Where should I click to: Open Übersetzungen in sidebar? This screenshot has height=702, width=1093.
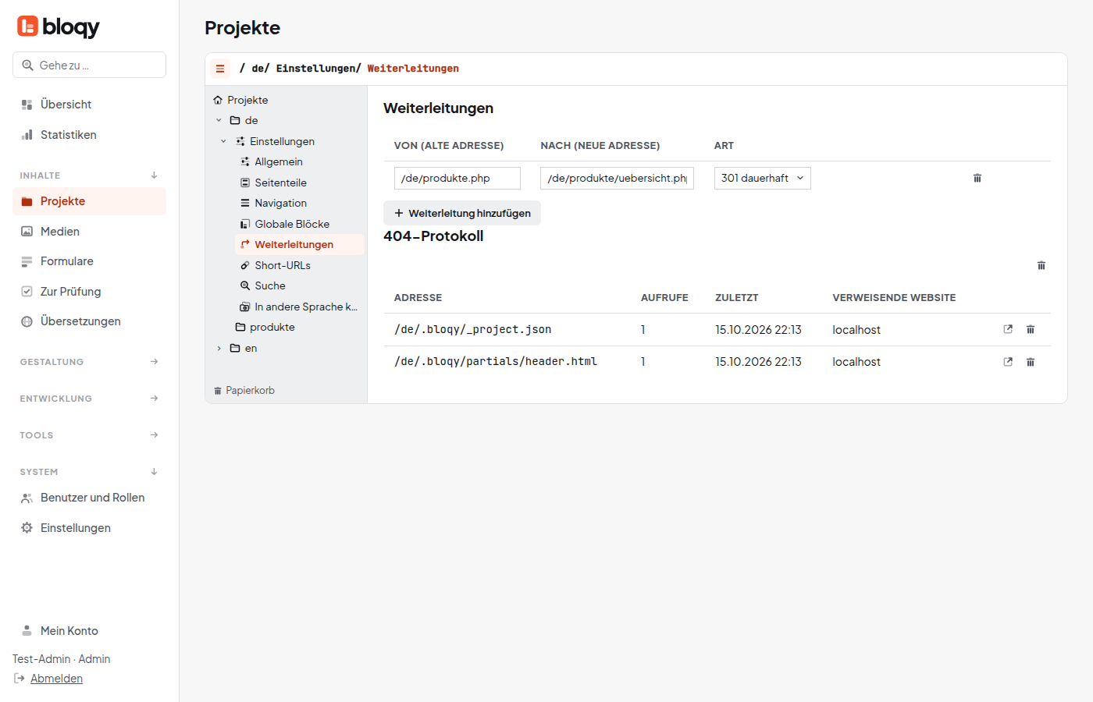(89, 321)
